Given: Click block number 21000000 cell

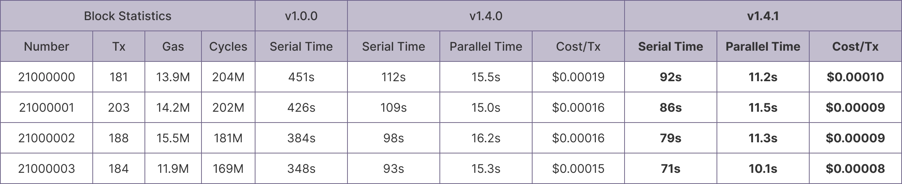Looking at the screenshot, I should tap(47, 77).
